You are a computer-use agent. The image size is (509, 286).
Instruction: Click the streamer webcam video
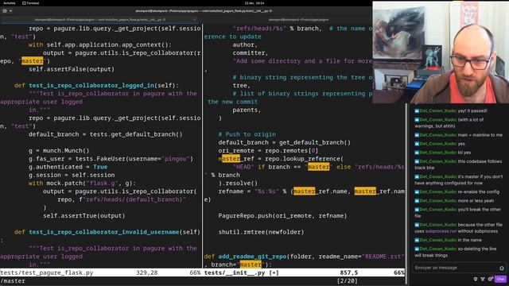click(441, 52)
